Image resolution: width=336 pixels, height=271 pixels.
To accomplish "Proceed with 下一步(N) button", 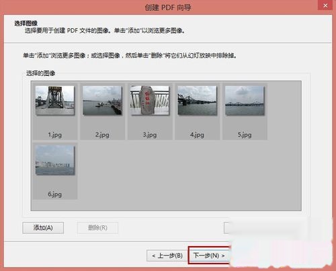I will tap(209, 256).
